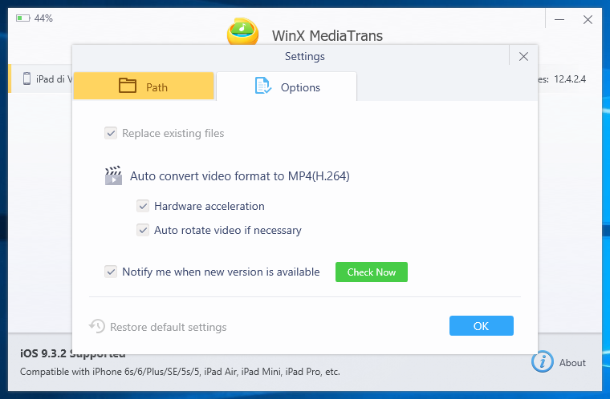
Task: Click the WinX MediaTrans logo icon
Action: pyautogui.click(x=242, y=31)
